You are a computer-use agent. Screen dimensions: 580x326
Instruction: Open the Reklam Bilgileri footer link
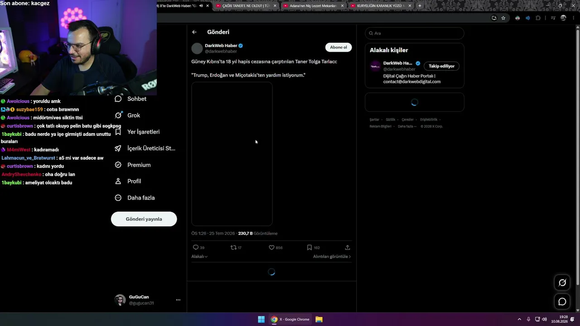tap(381, 126)
